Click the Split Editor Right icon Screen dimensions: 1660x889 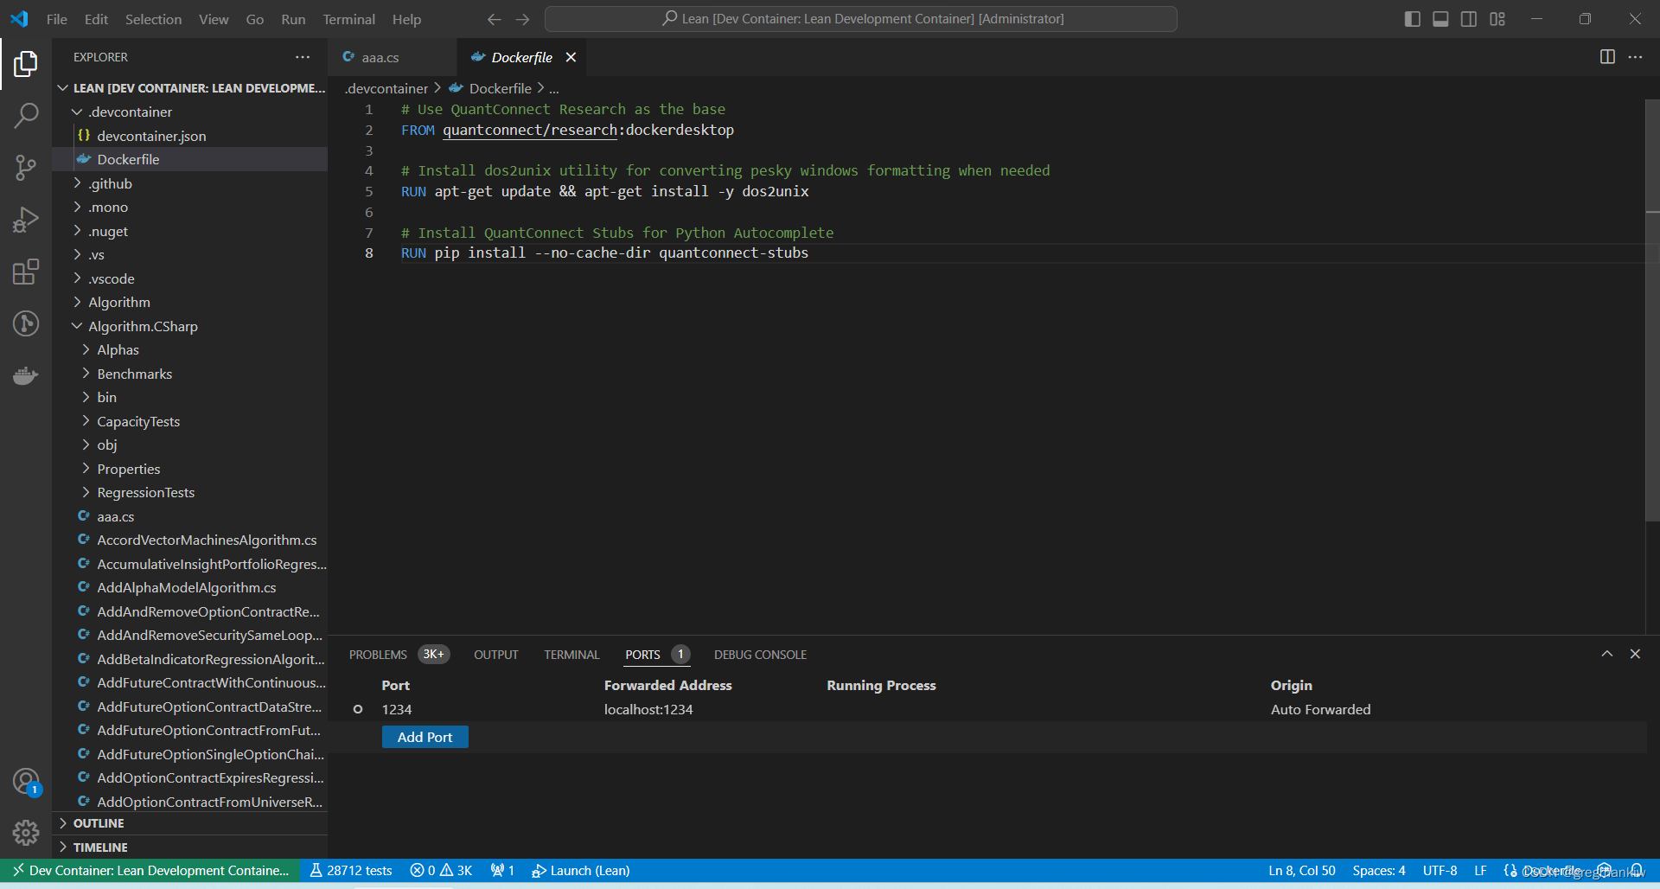click(1607, 57)
